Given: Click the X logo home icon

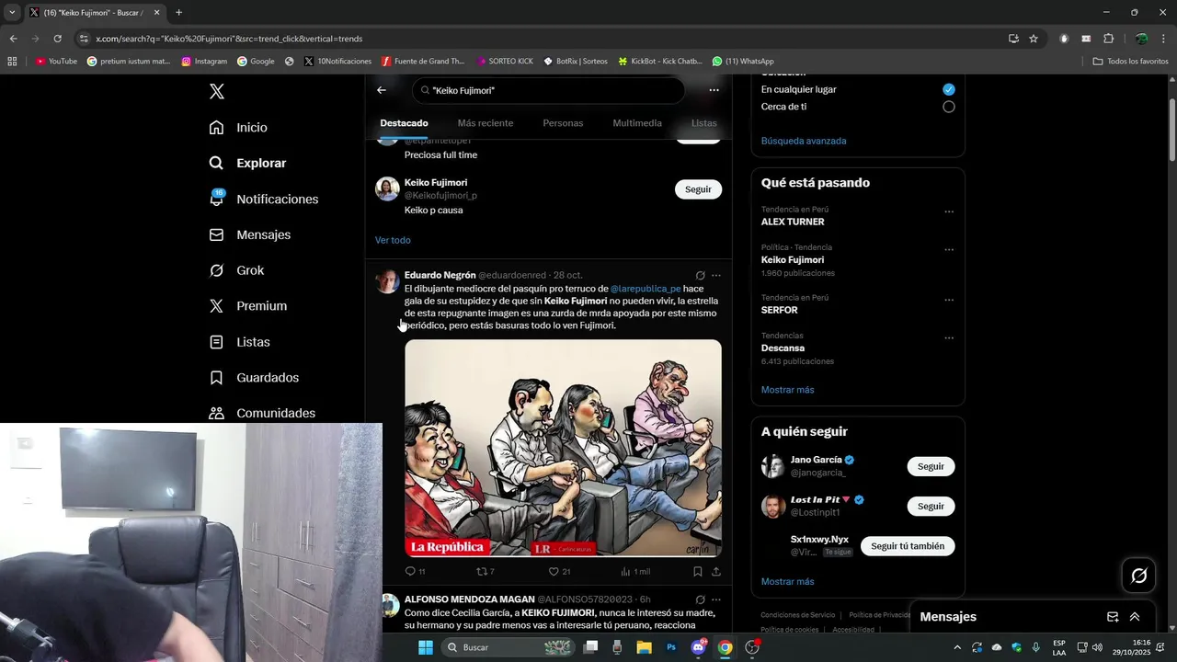Looking at the screenshot, I should [216, 92].
